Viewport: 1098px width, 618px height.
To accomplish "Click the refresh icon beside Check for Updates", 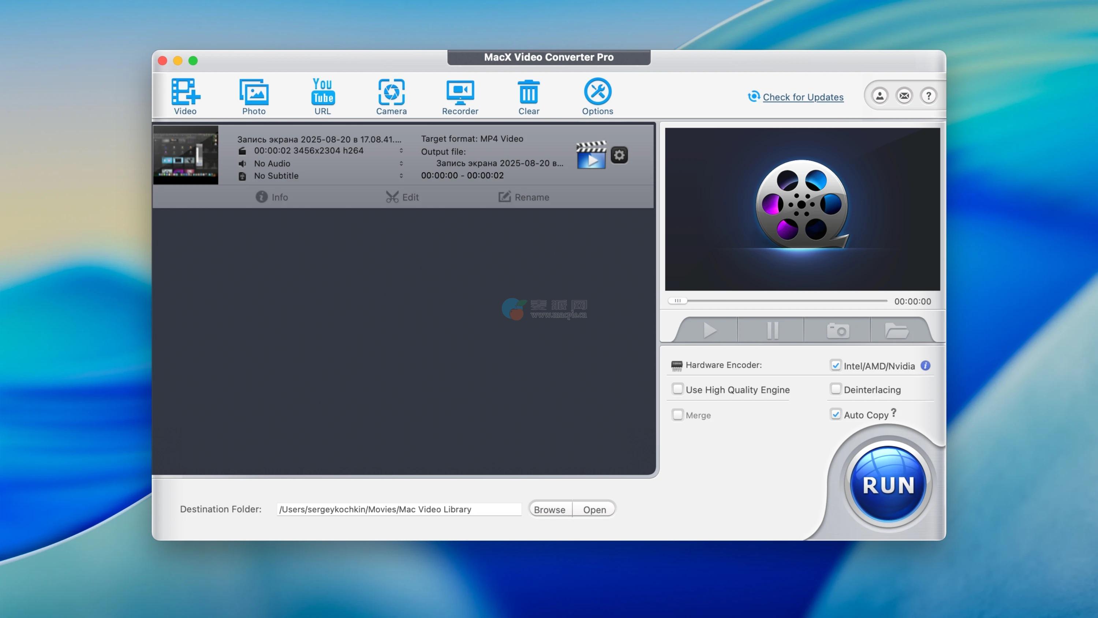I will click(754, 96).
